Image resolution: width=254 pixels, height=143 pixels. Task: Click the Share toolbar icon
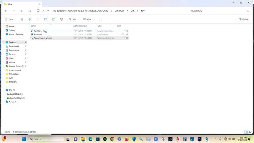point(54,19)
